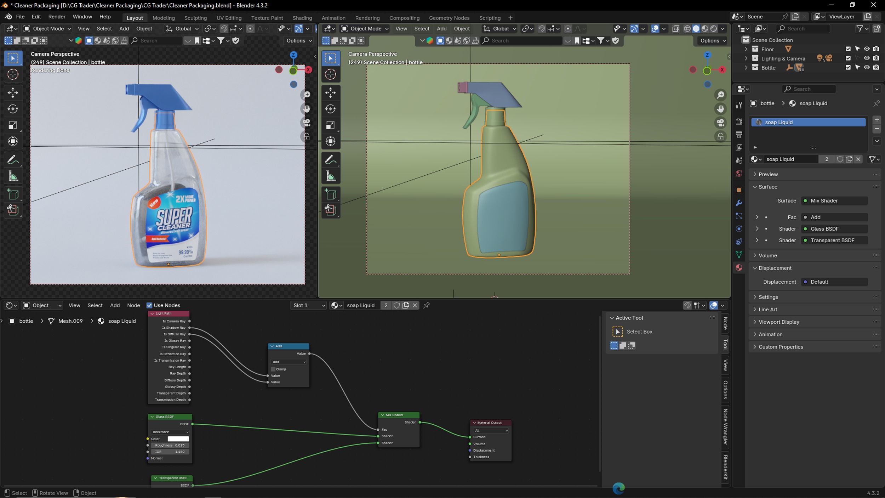
Task: Select the Annotate tool in left viewport
Action: point(13,160)
